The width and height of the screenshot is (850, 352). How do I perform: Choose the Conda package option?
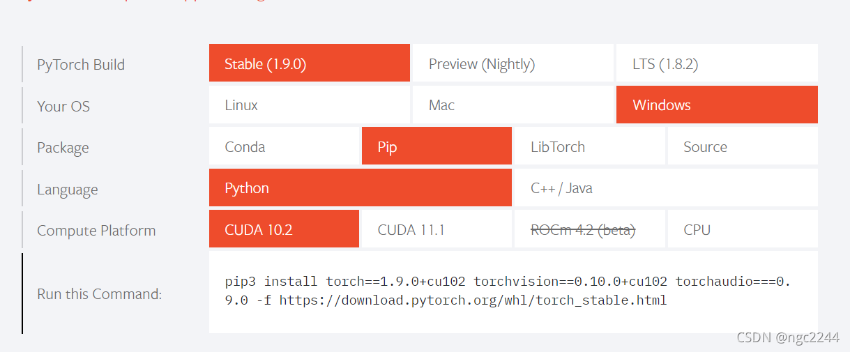[284, 146]
